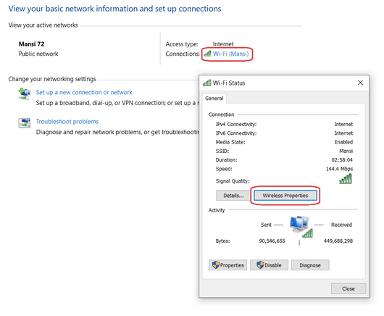Select the General tab in Wi-Fi Status

pos(214,99)
